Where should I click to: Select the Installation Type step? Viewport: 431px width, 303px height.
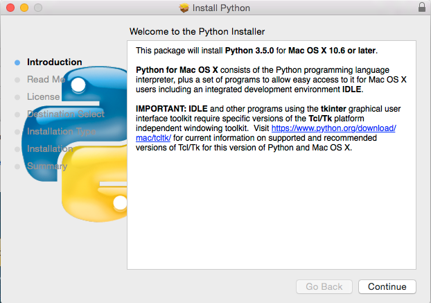click(61, 131)
